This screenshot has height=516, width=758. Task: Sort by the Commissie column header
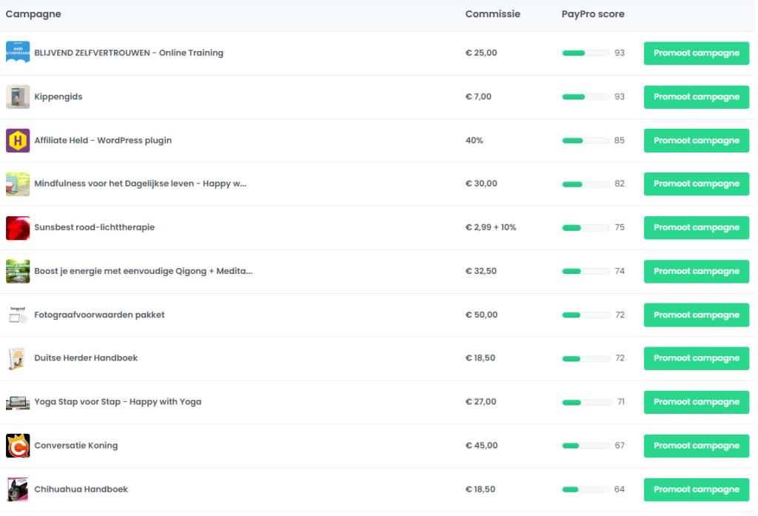point(492,14)
